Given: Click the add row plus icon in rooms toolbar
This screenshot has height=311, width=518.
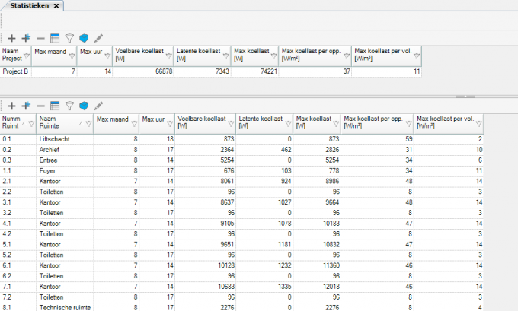Looking at the screenshot, I should click(x=11, y=106).
